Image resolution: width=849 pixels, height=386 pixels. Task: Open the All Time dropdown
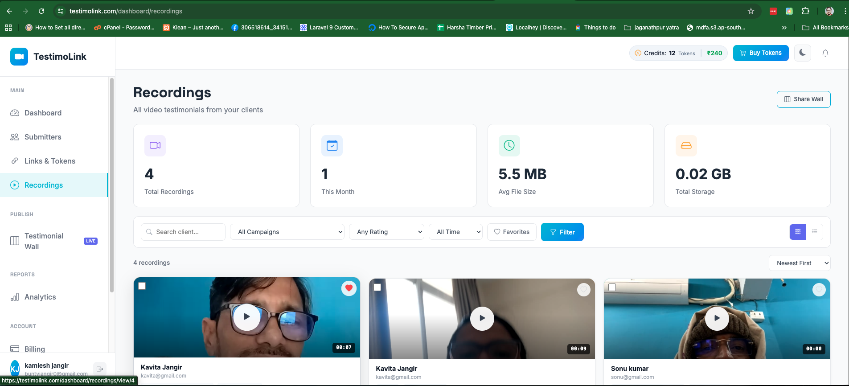coord(455,232)
